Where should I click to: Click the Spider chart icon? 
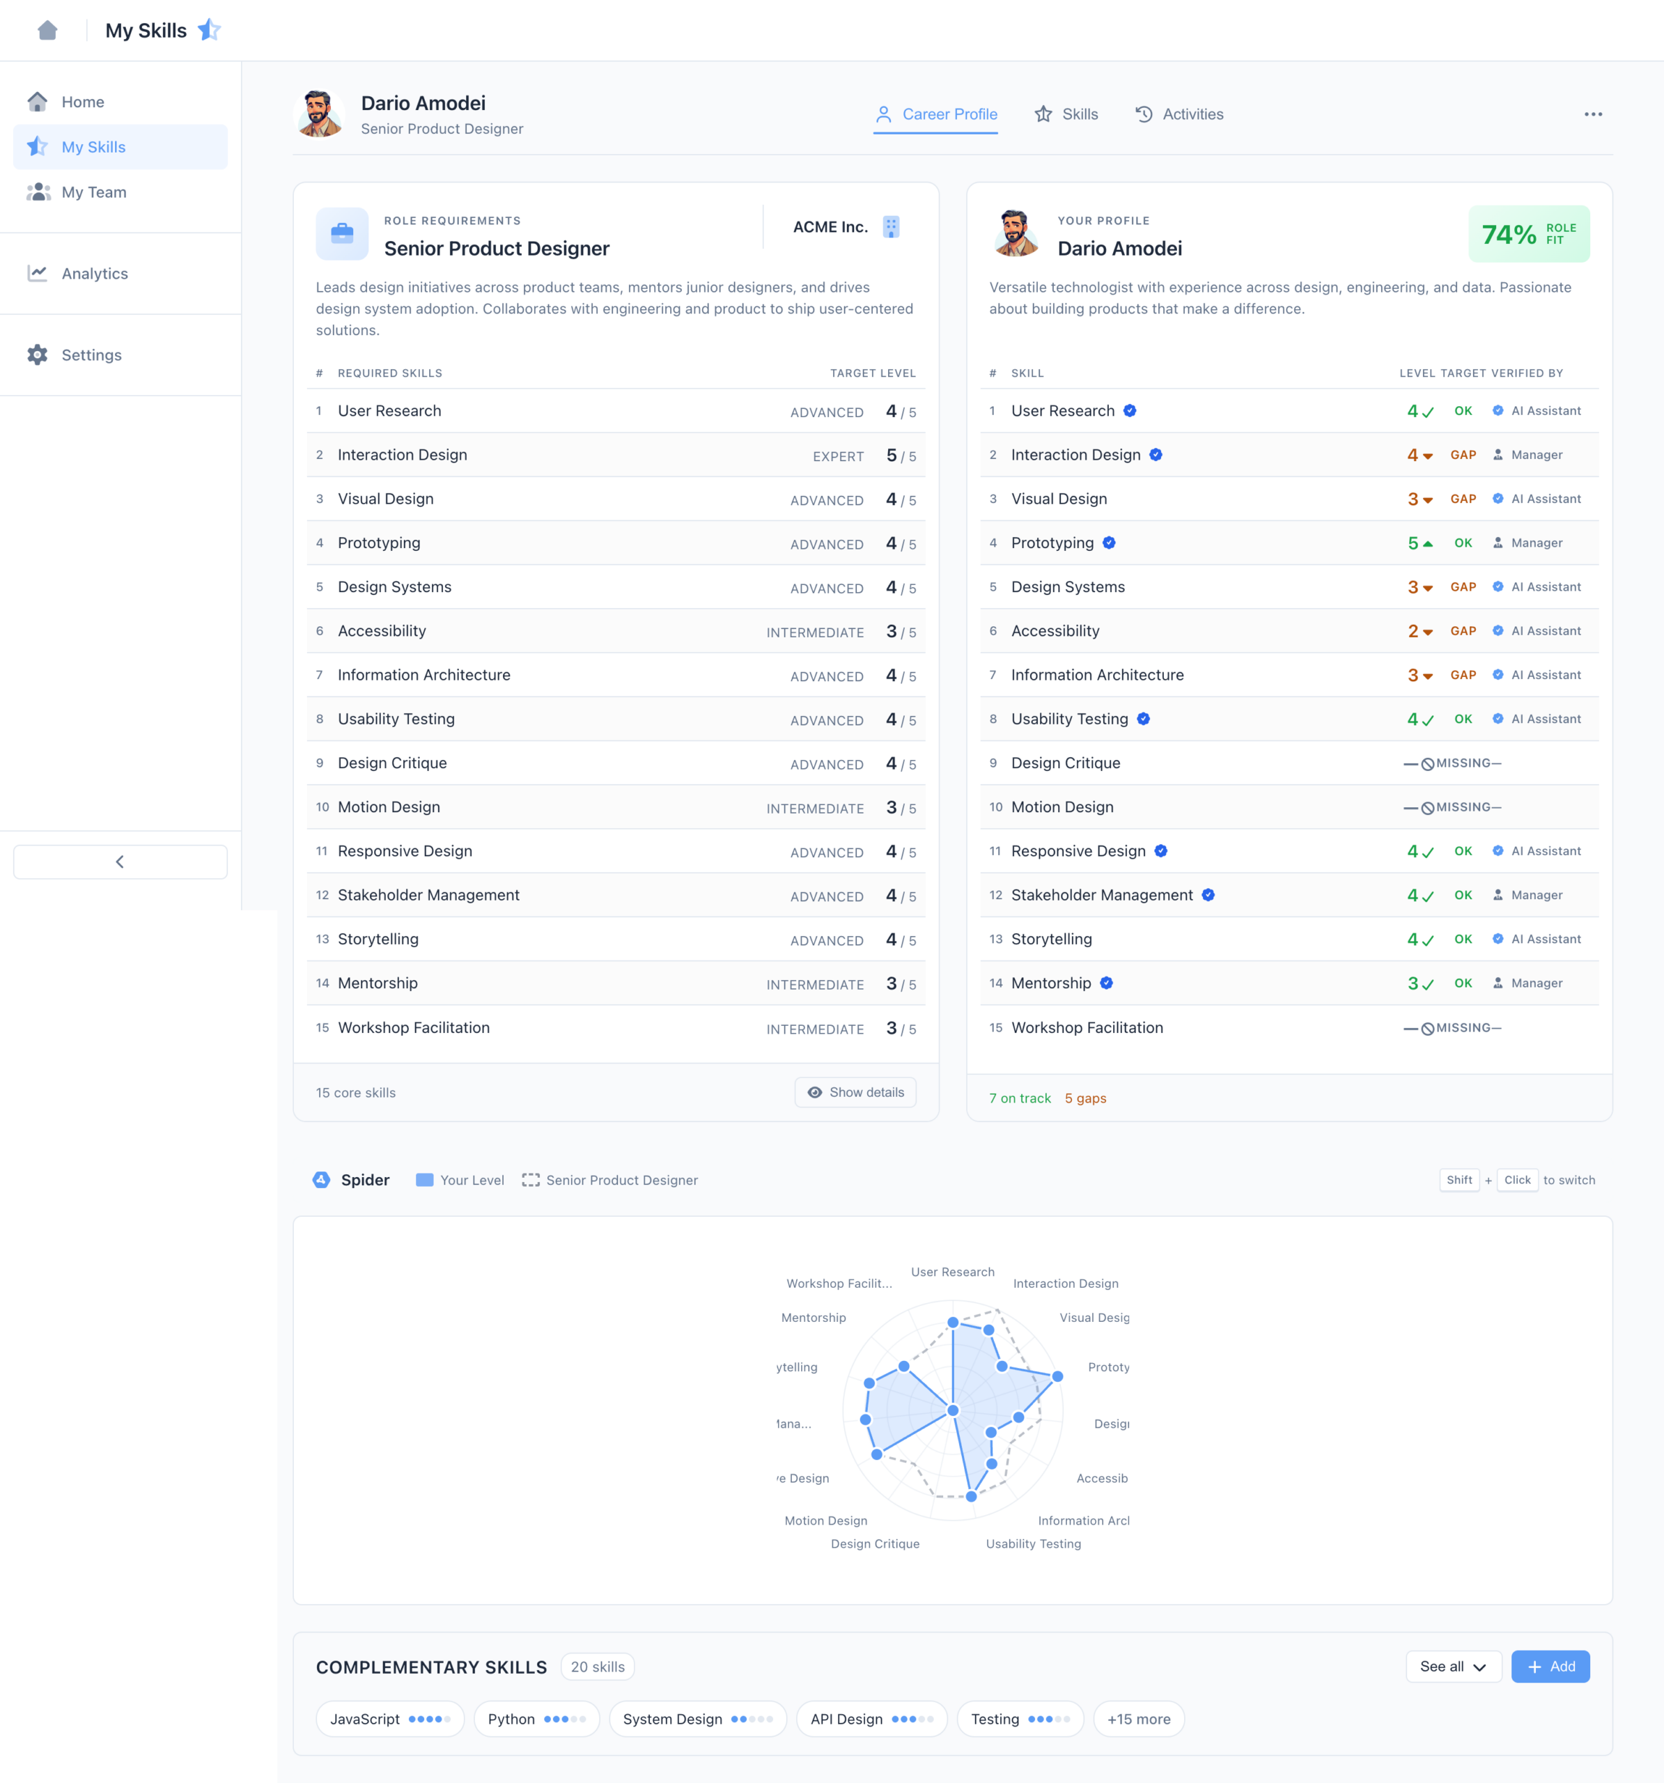coord(321,1181)
